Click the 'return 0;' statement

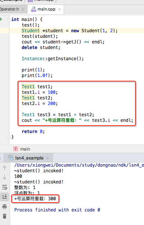click(33, 131)
